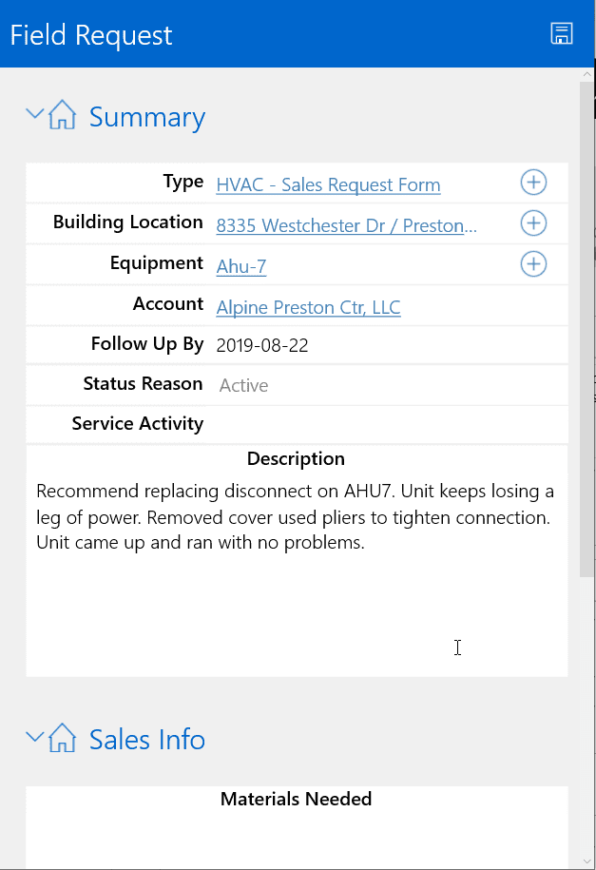Collapse the Sales Info section chevron
The height and width of the screenshot is (870, 596).
click(34, 737)
